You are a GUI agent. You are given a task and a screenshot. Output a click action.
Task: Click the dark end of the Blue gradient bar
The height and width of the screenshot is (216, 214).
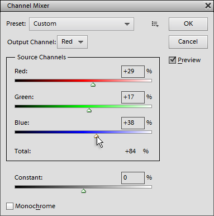coord(18,132)
